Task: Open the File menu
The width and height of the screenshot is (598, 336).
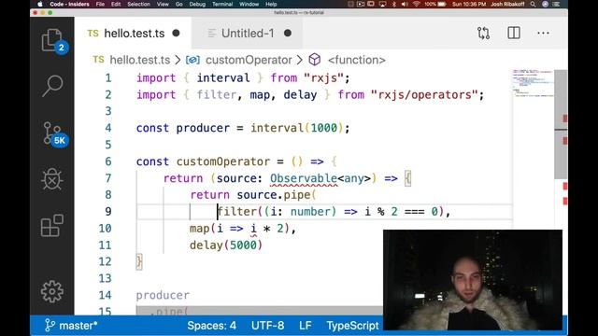Action: pyautogui.click(x=100, y=4)
